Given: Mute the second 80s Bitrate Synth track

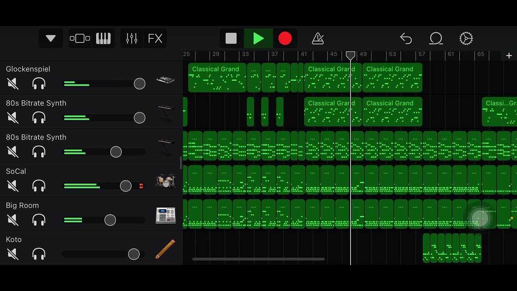Looking at the screenshot, I should click(13, 152).
